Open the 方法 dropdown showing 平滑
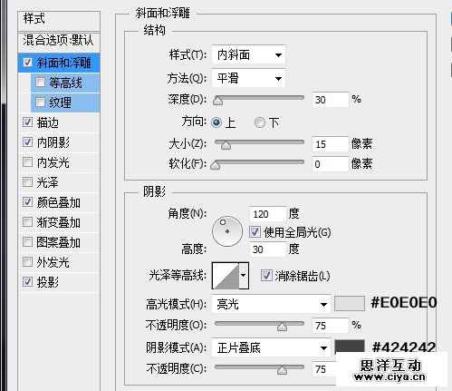 click(x=248, y=78)
